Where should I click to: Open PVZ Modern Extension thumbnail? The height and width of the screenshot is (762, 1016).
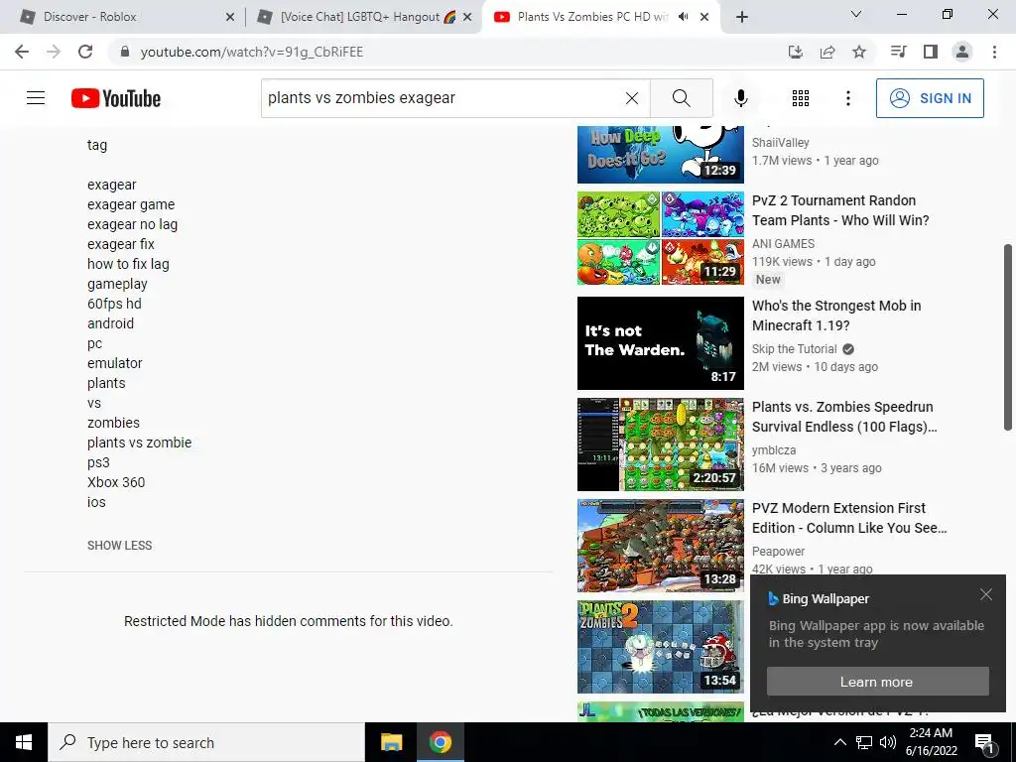tap(660, 545)
